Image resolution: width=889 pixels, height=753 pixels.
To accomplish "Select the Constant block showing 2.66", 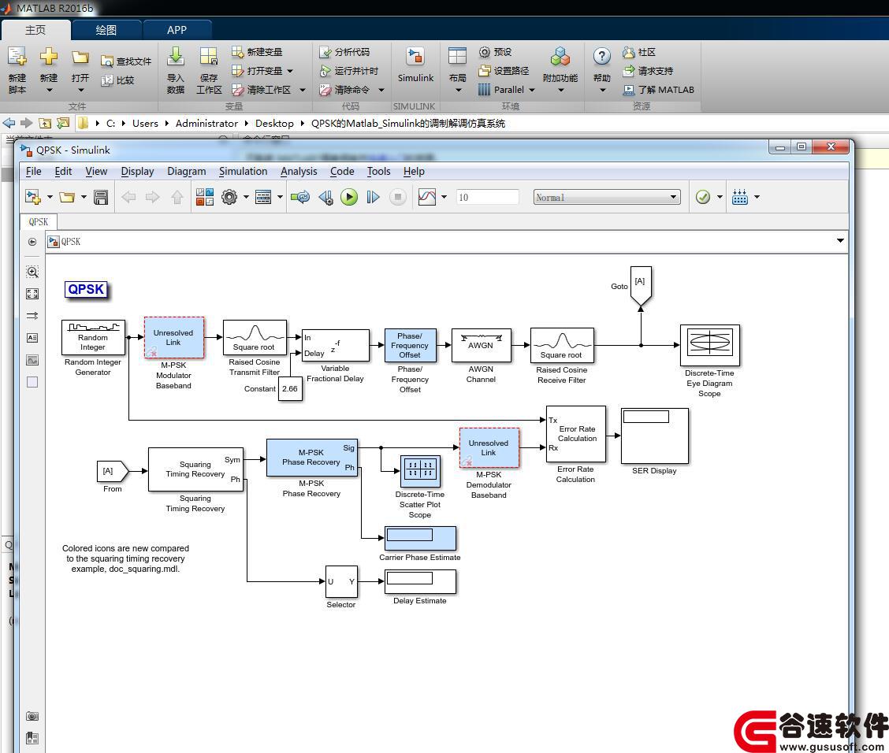I will point(290,388).
